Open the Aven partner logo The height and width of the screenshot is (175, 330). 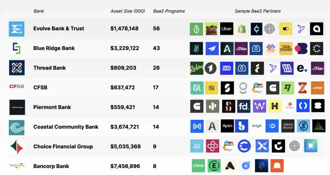point(227,126)
